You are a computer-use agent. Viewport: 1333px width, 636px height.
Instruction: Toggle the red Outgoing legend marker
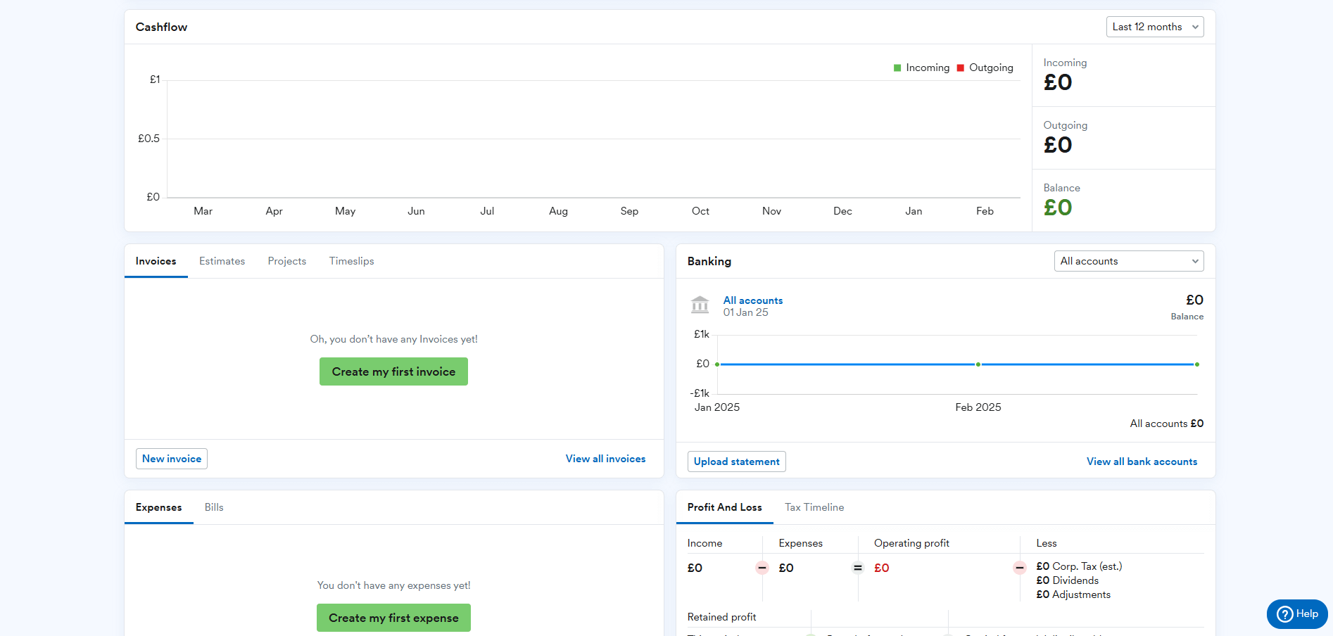pos(960,68)
